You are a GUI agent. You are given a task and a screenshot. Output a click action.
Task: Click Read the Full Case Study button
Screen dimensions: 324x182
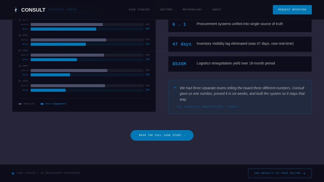[162, 135]
